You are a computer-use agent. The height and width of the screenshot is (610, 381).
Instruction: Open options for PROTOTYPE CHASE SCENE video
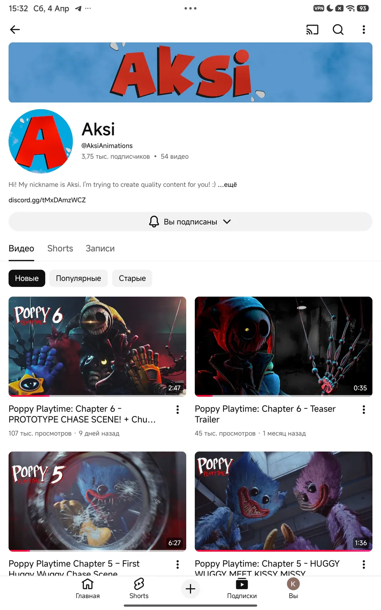[x=177, y=410]
